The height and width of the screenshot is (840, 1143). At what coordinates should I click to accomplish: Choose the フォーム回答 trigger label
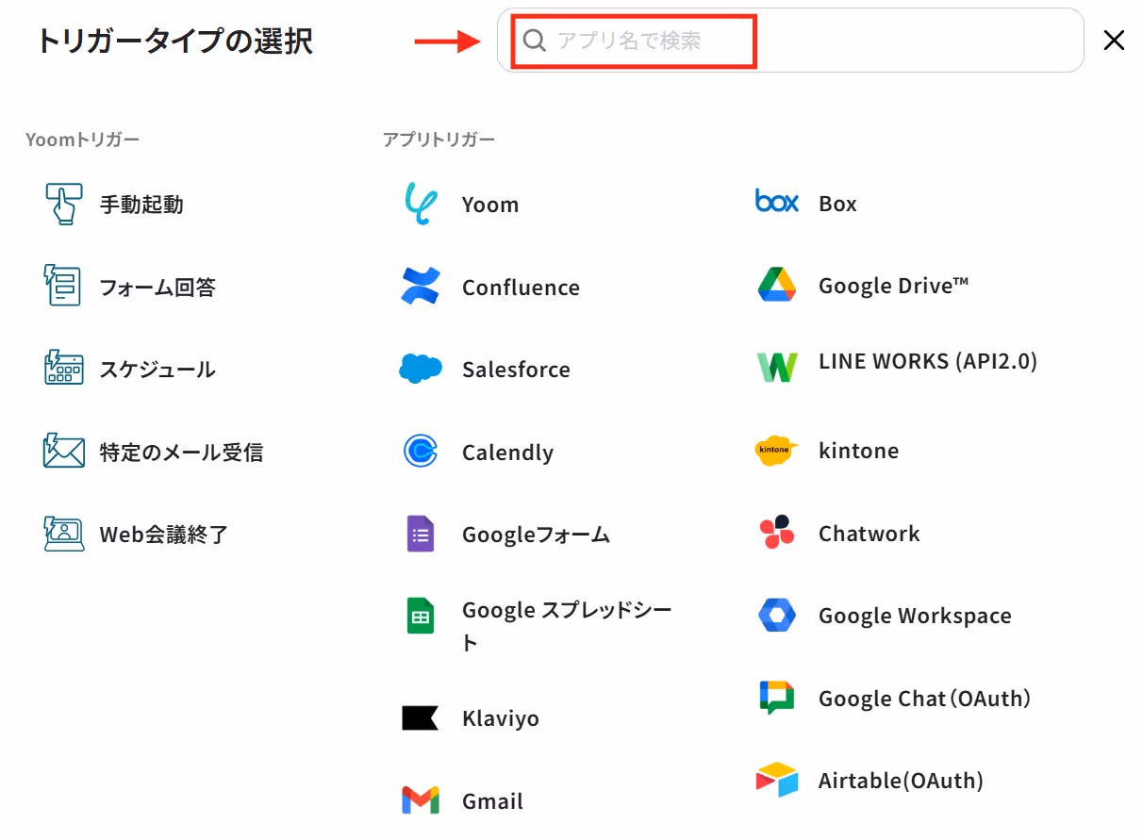pyautogui.click(x=157, y=287)
